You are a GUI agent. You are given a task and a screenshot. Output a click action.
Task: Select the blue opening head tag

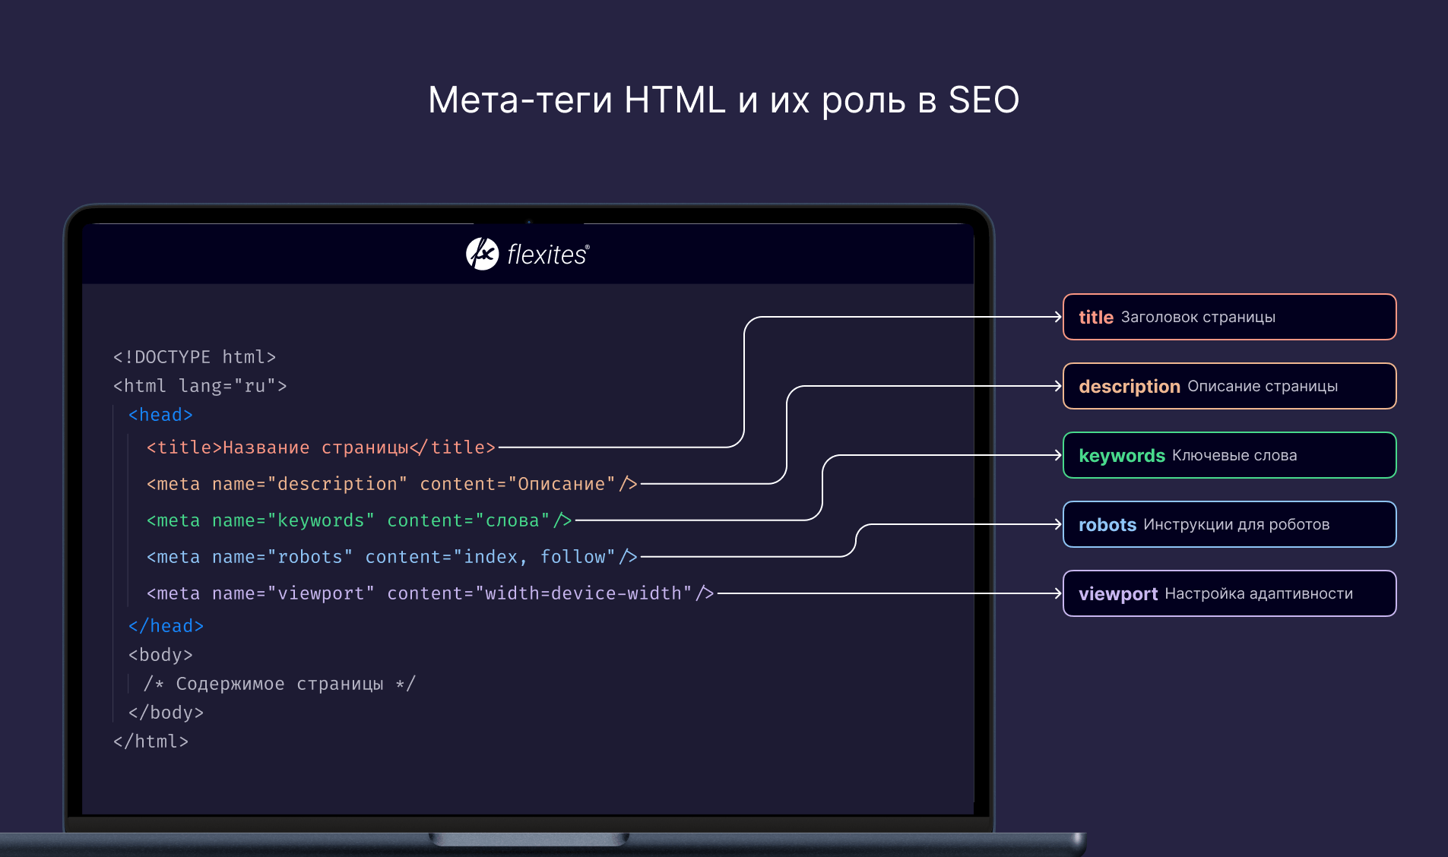(160, 415)
